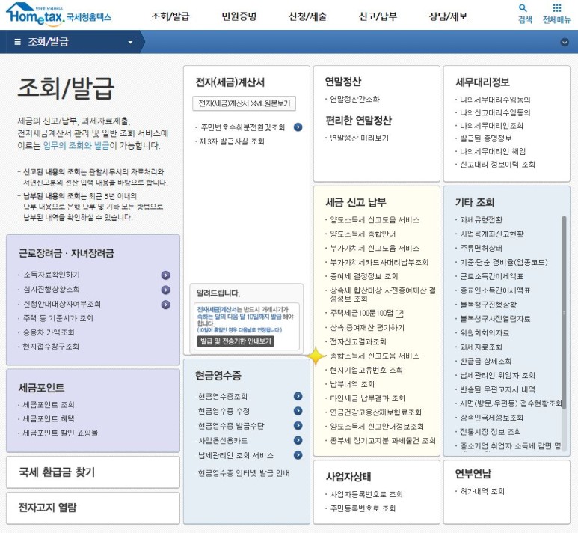The height and width of the screenshot is (533, 578).
Task: Open 증여세 결정정보 조회
Action: (364, 276)
